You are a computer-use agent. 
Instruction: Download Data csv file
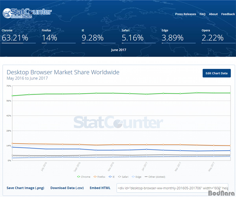coord(67,188)
